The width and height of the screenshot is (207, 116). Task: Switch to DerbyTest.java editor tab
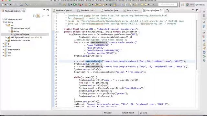click(109, 10)
